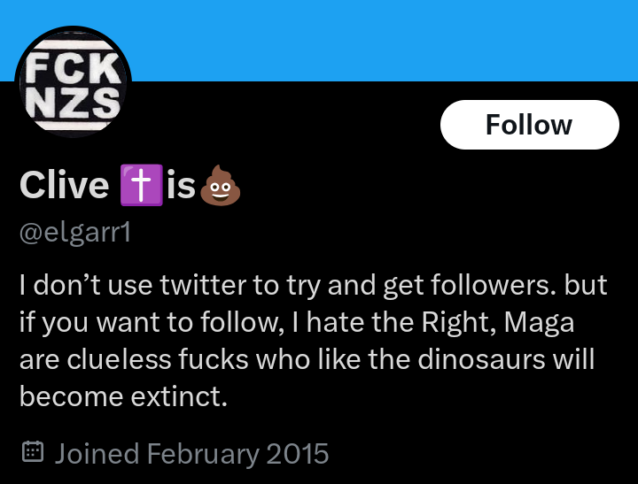This screenshot has width=638, height=484.
Task: Click the year 2015 in join date
Action: pos(298,453)
